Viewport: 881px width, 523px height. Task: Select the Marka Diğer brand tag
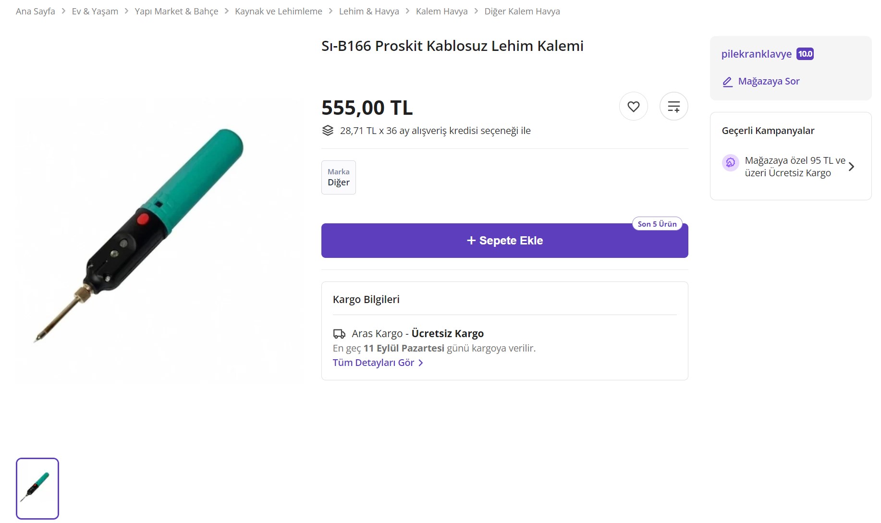point(338,177)
